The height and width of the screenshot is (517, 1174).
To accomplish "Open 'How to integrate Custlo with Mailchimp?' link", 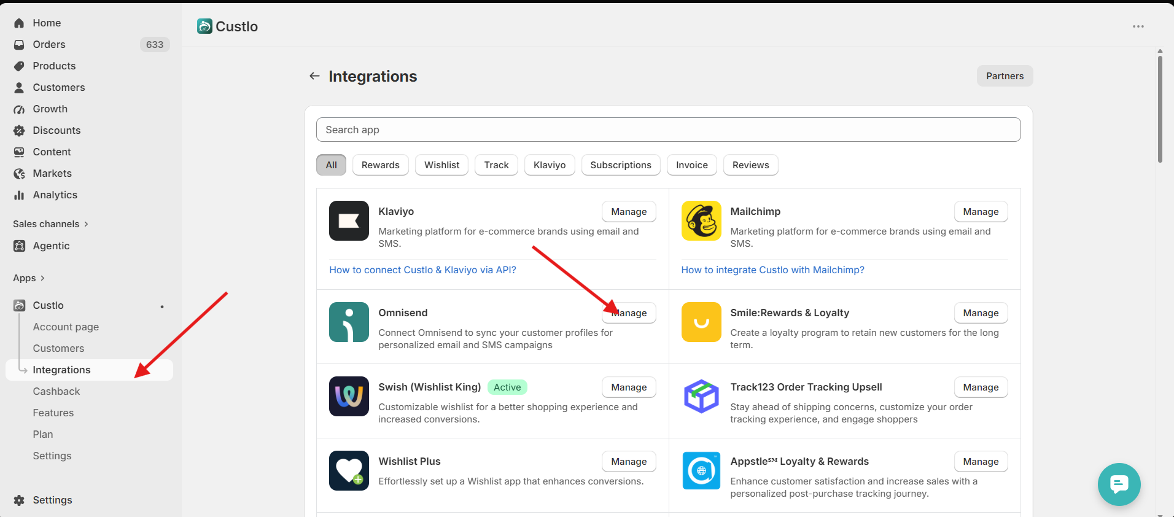I will click(x=772, y=270).
